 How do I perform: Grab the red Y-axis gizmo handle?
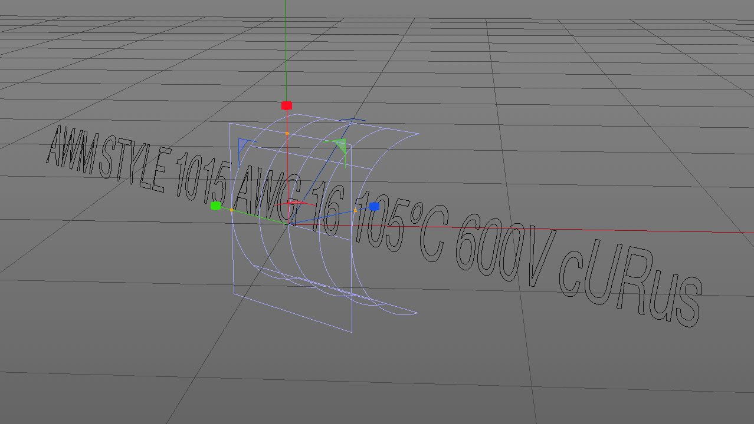click(287, 105)
